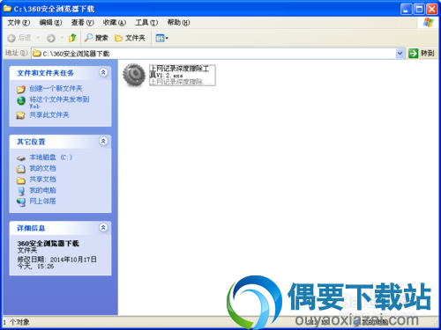Screen dimensions: 441x330
Task: Click the Back (后退) arrow icon
Action: [x=11, y=38]
